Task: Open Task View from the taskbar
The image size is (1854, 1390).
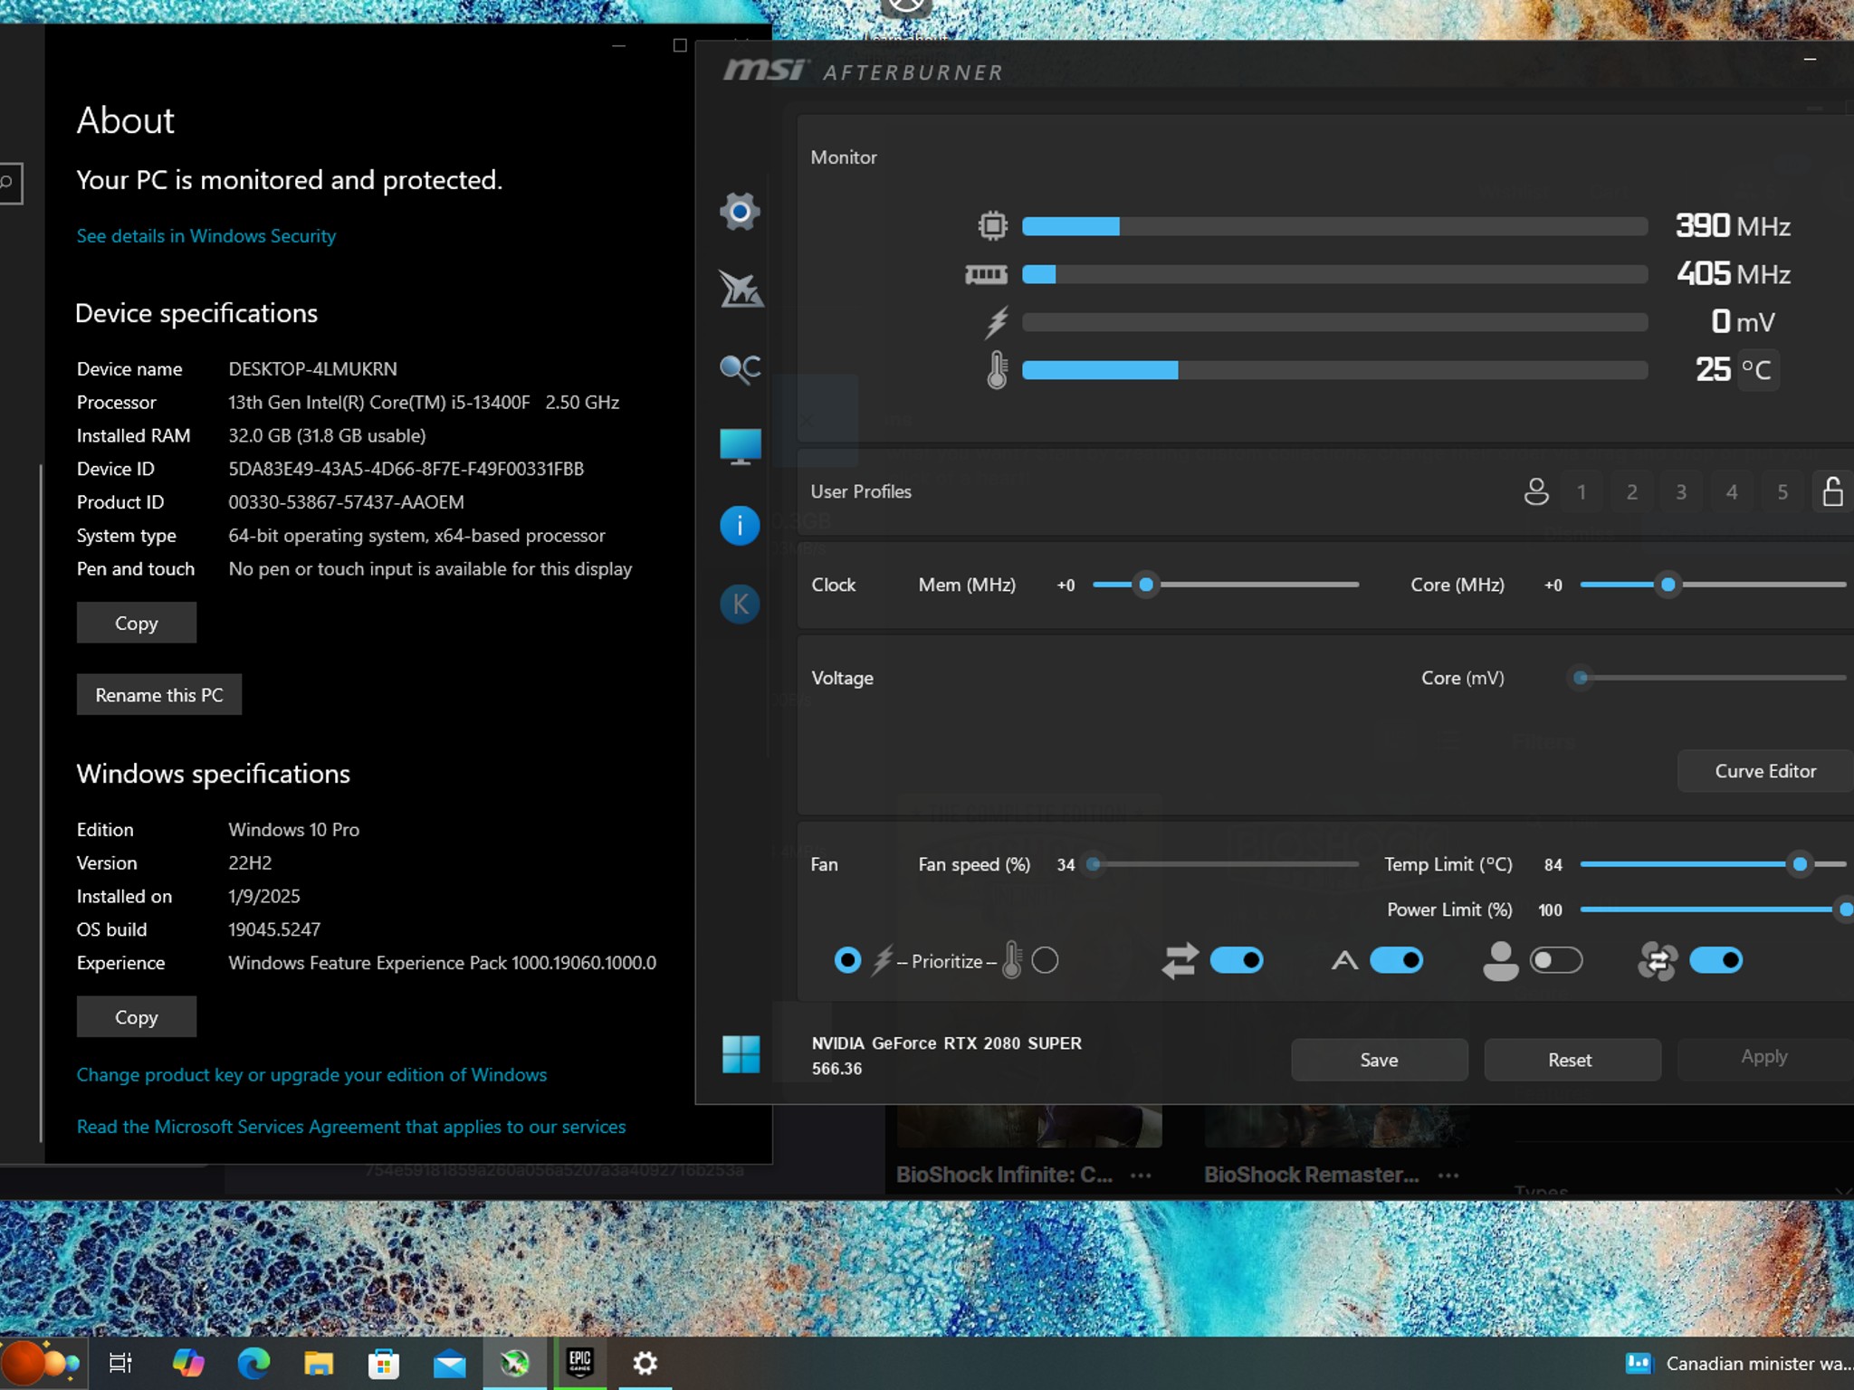Action: (x=120, y=1363)
